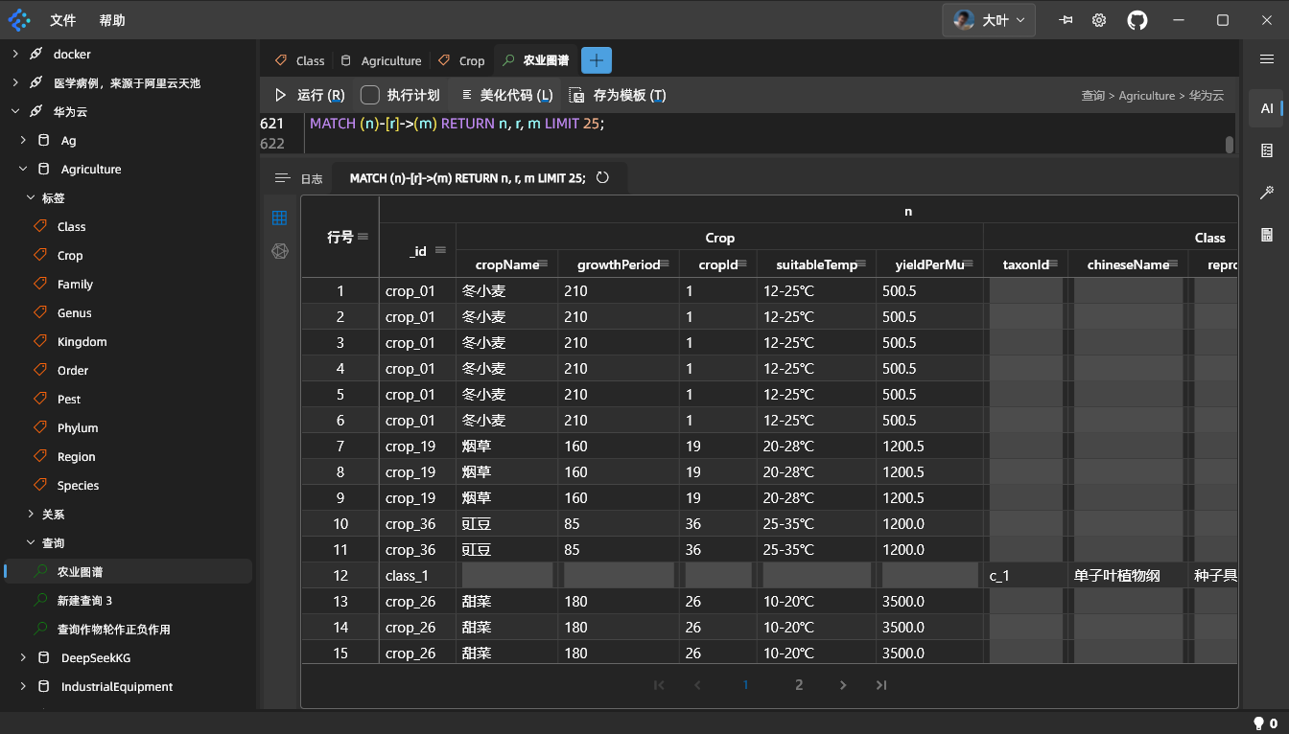Go to results page 2
The image size is (1289, 734).
point(799,685)
